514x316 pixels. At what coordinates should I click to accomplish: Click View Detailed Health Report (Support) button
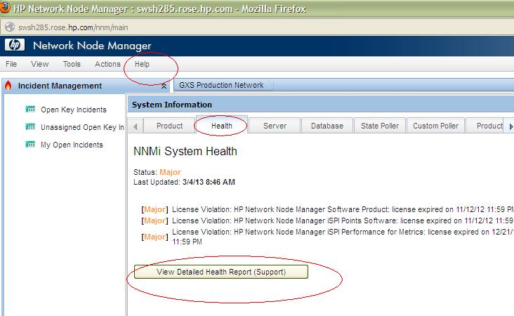click(x=221, y=272)
